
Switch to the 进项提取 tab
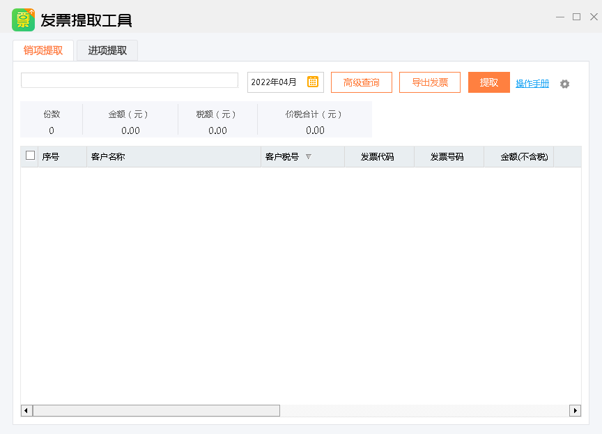(107, 50)
